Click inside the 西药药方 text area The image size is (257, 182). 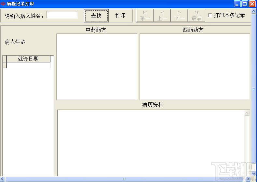tap(195, 67)
